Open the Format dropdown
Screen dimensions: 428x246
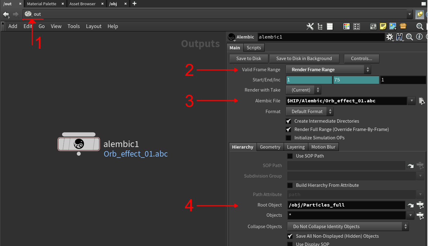309,112
